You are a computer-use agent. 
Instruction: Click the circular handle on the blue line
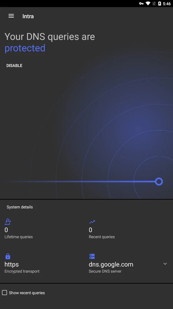tap(159, 182)
